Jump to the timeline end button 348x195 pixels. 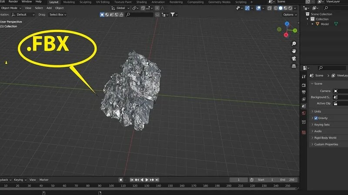[157, 180]
